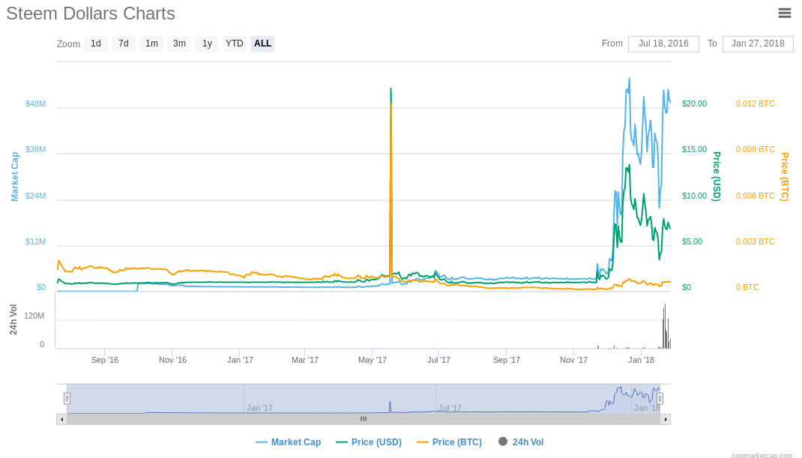Click the navigator scrollbar thumb grip
This screenshot has width=802, height=458.
[x=364, y=419]
